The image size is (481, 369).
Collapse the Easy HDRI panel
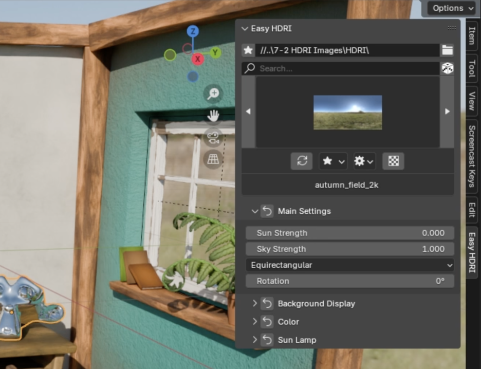click(245, 29)
